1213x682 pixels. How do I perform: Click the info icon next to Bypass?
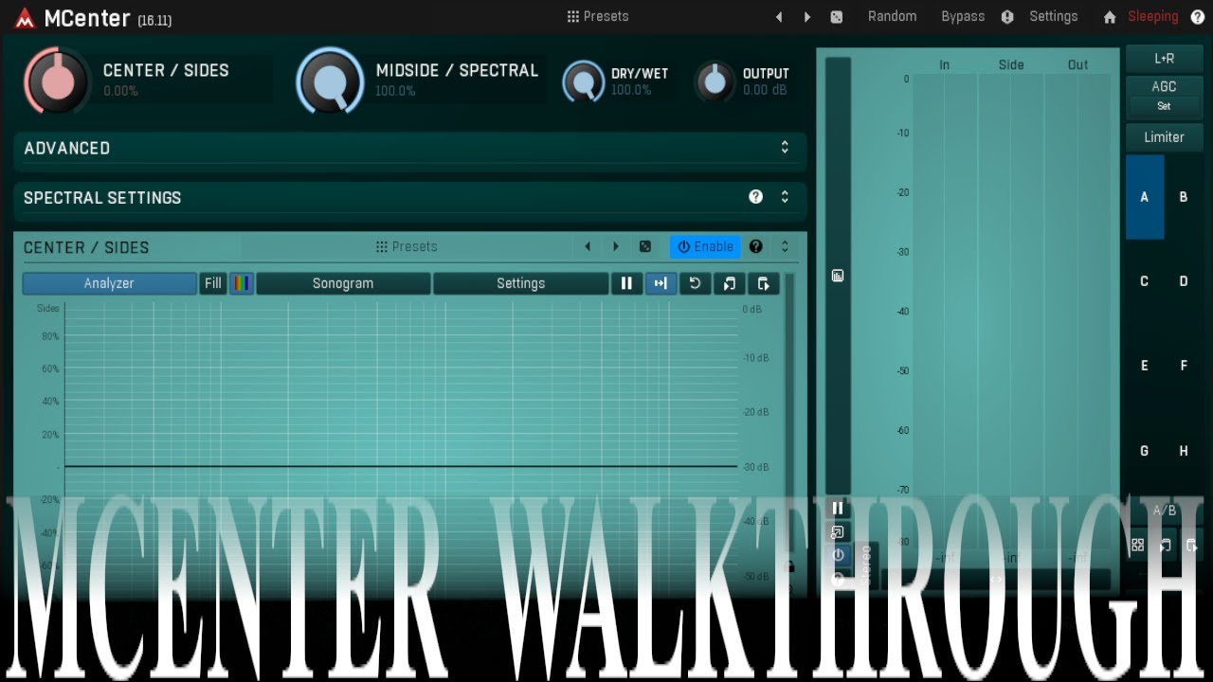[1007, 17]
